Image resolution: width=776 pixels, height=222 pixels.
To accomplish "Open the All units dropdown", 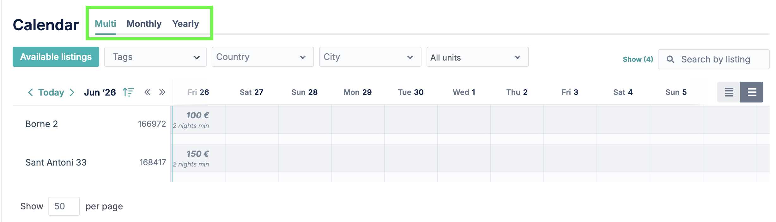I will tap(478, 57).
